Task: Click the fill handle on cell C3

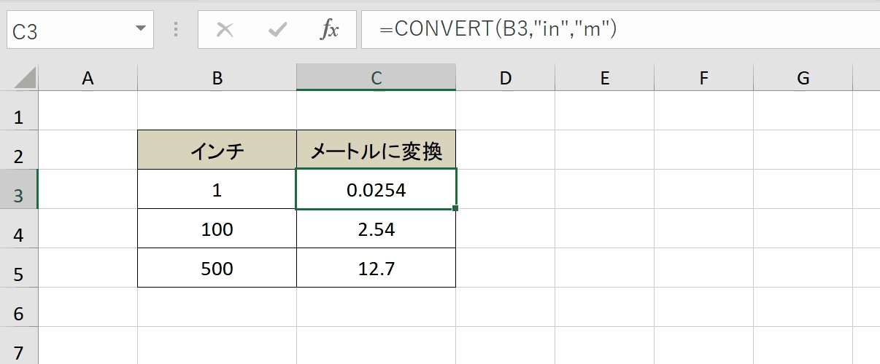Action: pyautogui.click(x=455, y=209)
